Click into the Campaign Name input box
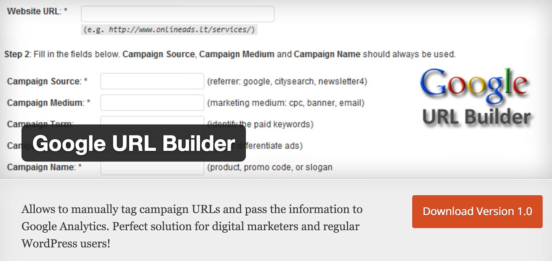Viewport: 552px width, 261px height. click(x=152, y=168)
